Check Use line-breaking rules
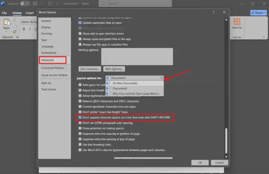This screenshot has height=174, width=269. tap(80, 144)
